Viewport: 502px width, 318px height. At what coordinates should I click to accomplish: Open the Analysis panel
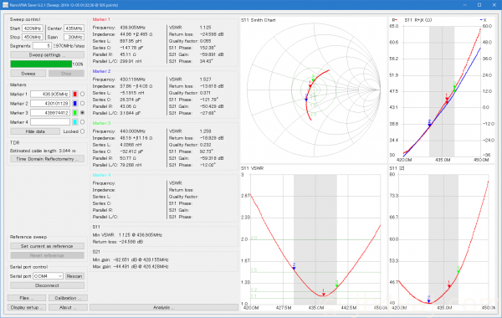tap(164, 307)
